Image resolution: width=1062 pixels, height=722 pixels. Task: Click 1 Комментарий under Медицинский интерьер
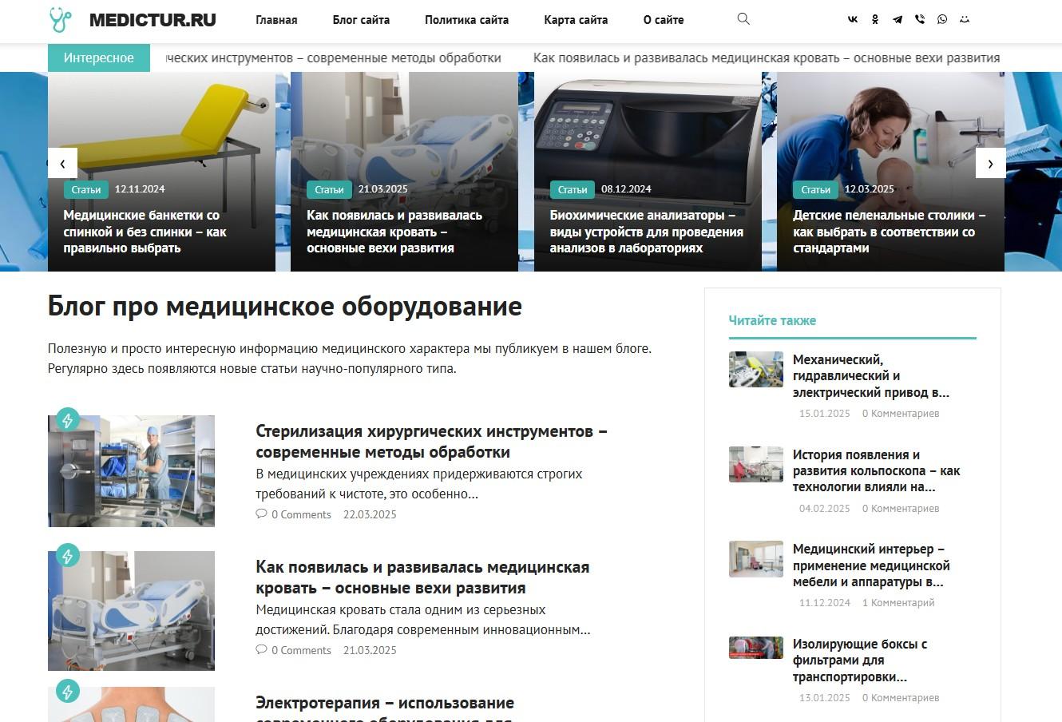click(898, 603)
